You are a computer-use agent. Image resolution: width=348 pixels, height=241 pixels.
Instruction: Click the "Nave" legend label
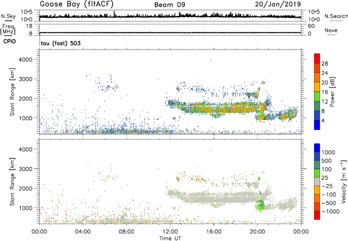[331, 30]
